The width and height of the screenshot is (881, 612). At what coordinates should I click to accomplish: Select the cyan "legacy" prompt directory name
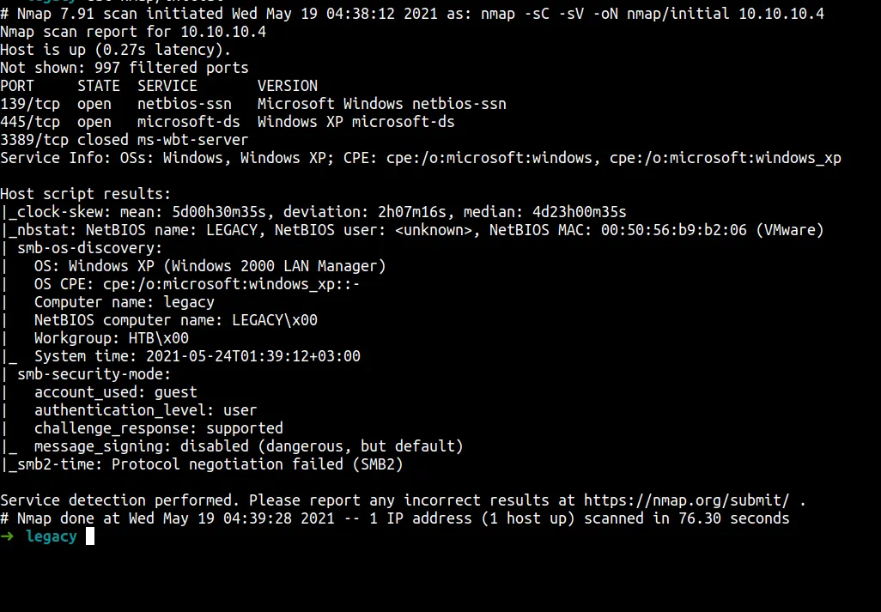pos(52,536)
